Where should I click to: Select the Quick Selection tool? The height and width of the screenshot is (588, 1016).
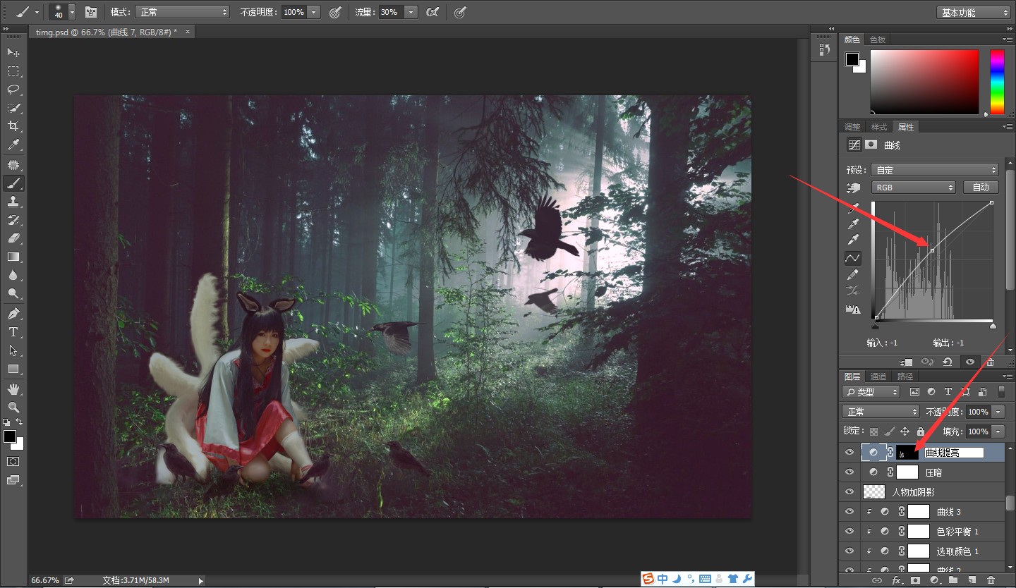[13, 108]
